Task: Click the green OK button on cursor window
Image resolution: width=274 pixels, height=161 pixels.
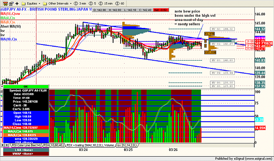Action: coord(26,86)
